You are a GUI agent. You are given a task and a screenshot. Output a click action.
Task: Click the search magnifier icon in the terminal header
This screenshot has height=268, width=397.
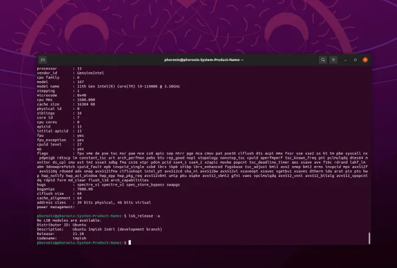tap(323, 60)
